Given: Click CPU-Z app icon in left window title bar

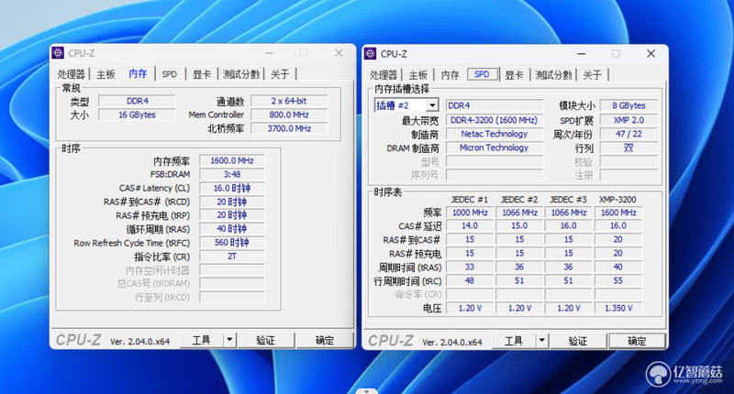Looking at the screenshot, I should tap(58, 53).
